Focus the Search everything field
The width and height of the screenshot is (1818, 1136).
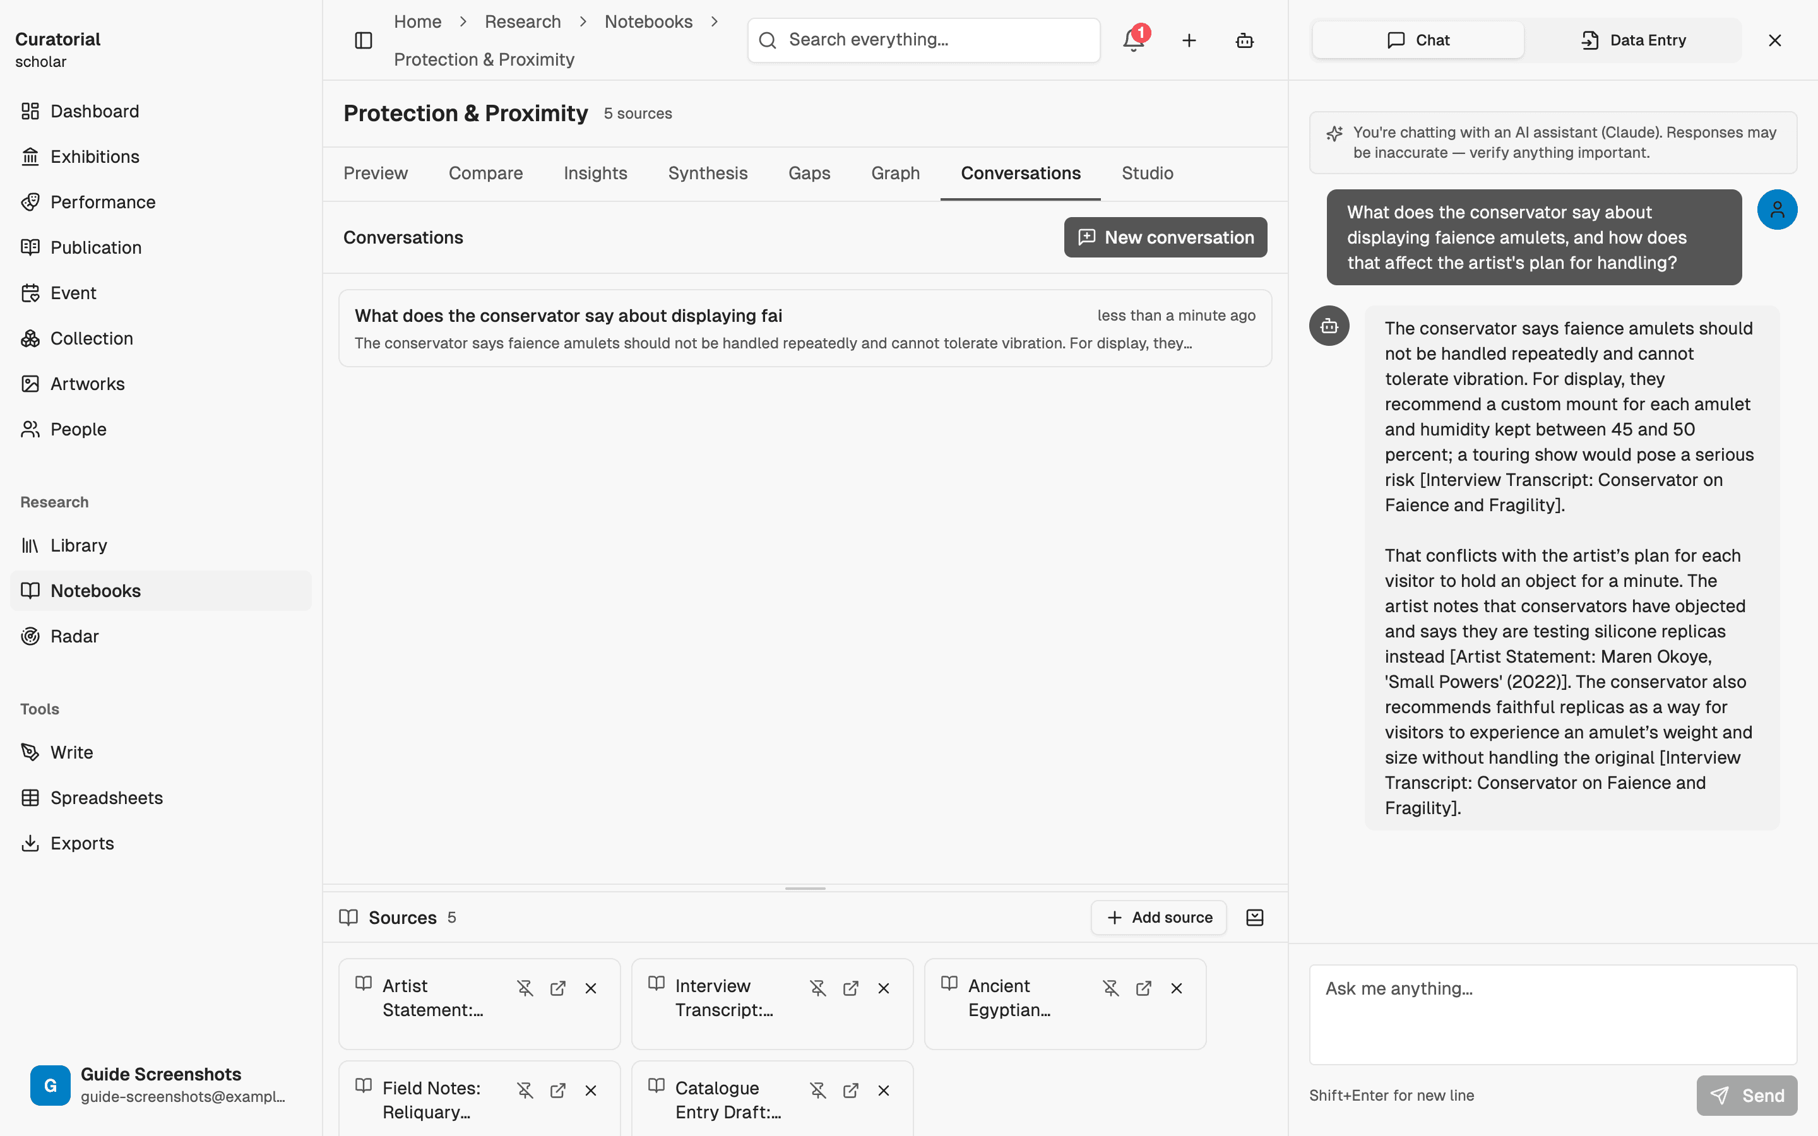(x=924, y=40)
